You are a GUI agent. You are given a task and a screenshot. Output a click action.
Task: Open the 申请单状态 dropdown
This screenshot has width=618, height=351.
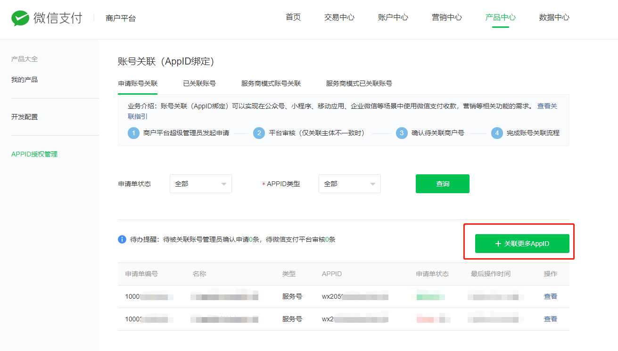pyautogui.click(x=201, y=184)
